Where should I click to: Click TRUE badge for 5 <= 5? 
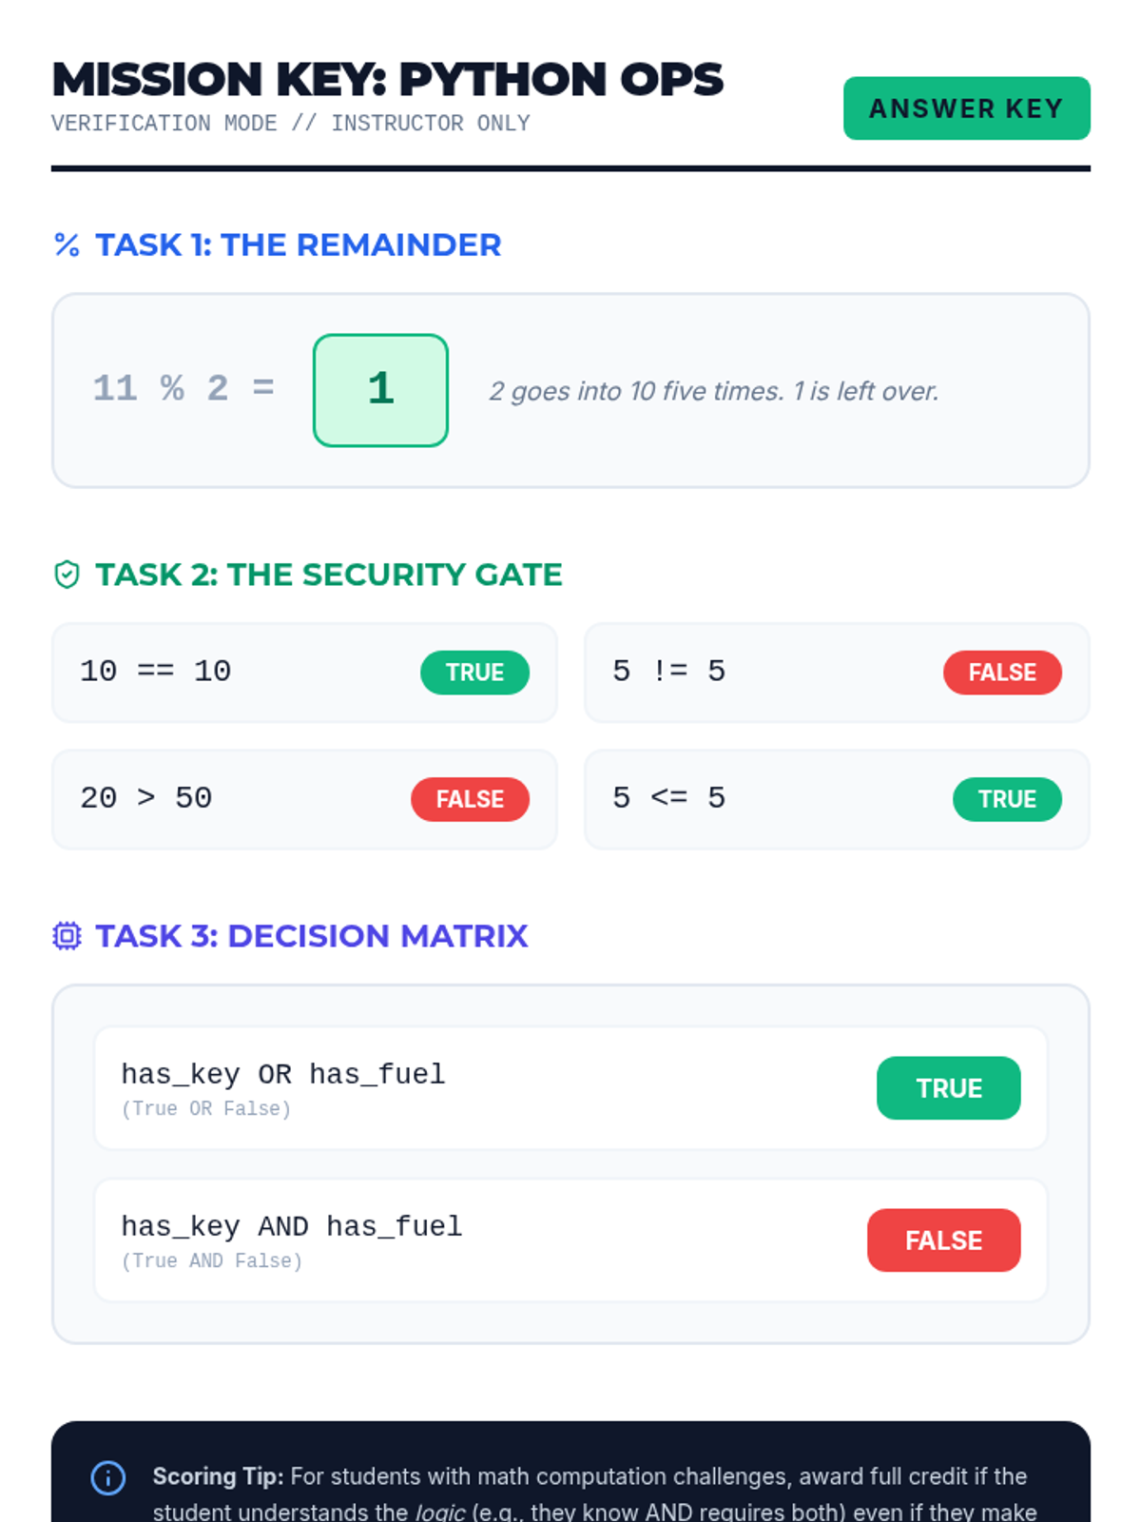1007,799
